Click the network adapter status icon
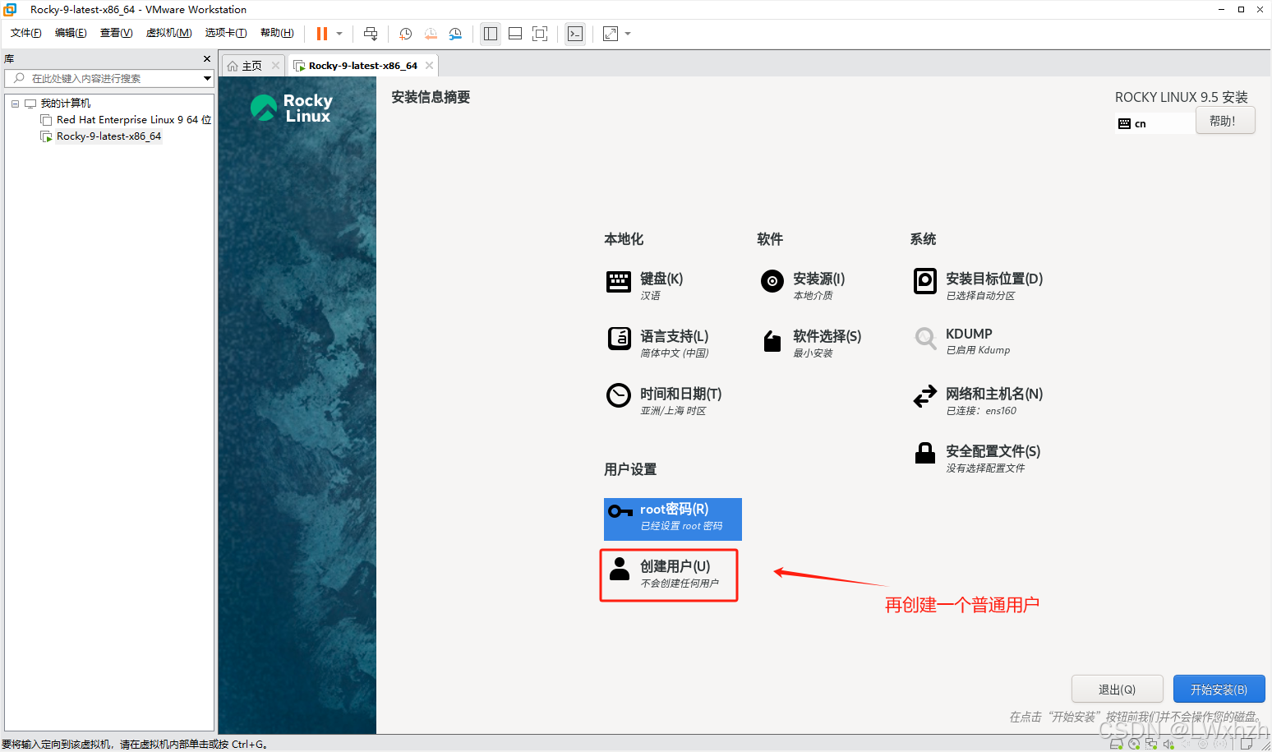This screenshot has height=752, width=1272. pos(1151,744)
